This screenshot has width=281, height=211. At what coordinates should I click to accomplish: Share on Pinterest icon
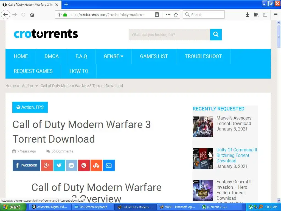(x=84, y=165)
